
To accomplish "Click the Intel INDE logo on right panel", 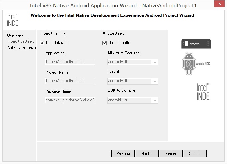I will (x=203, y=92).
